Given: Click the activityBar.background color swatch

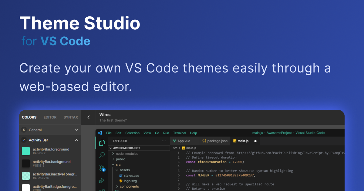Looking at the screenshot, I should click(26, 163).
